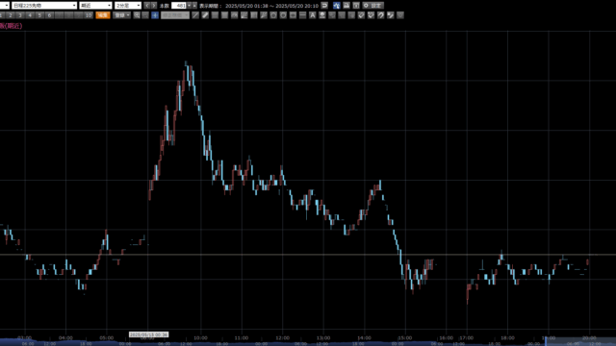
Task: Open the 2分足 timeframe dropdown
Action: [128, 6]
